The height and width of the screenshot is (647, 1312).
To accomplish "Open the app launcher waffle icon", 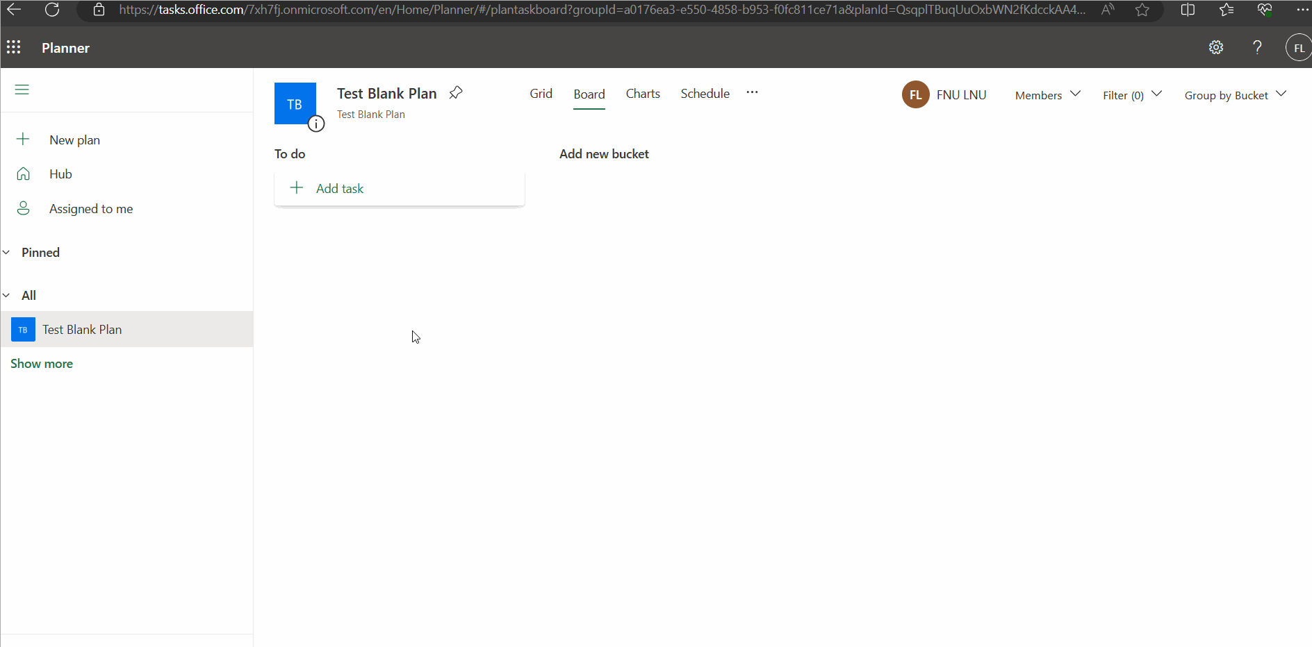I will (x=14, y=47).
